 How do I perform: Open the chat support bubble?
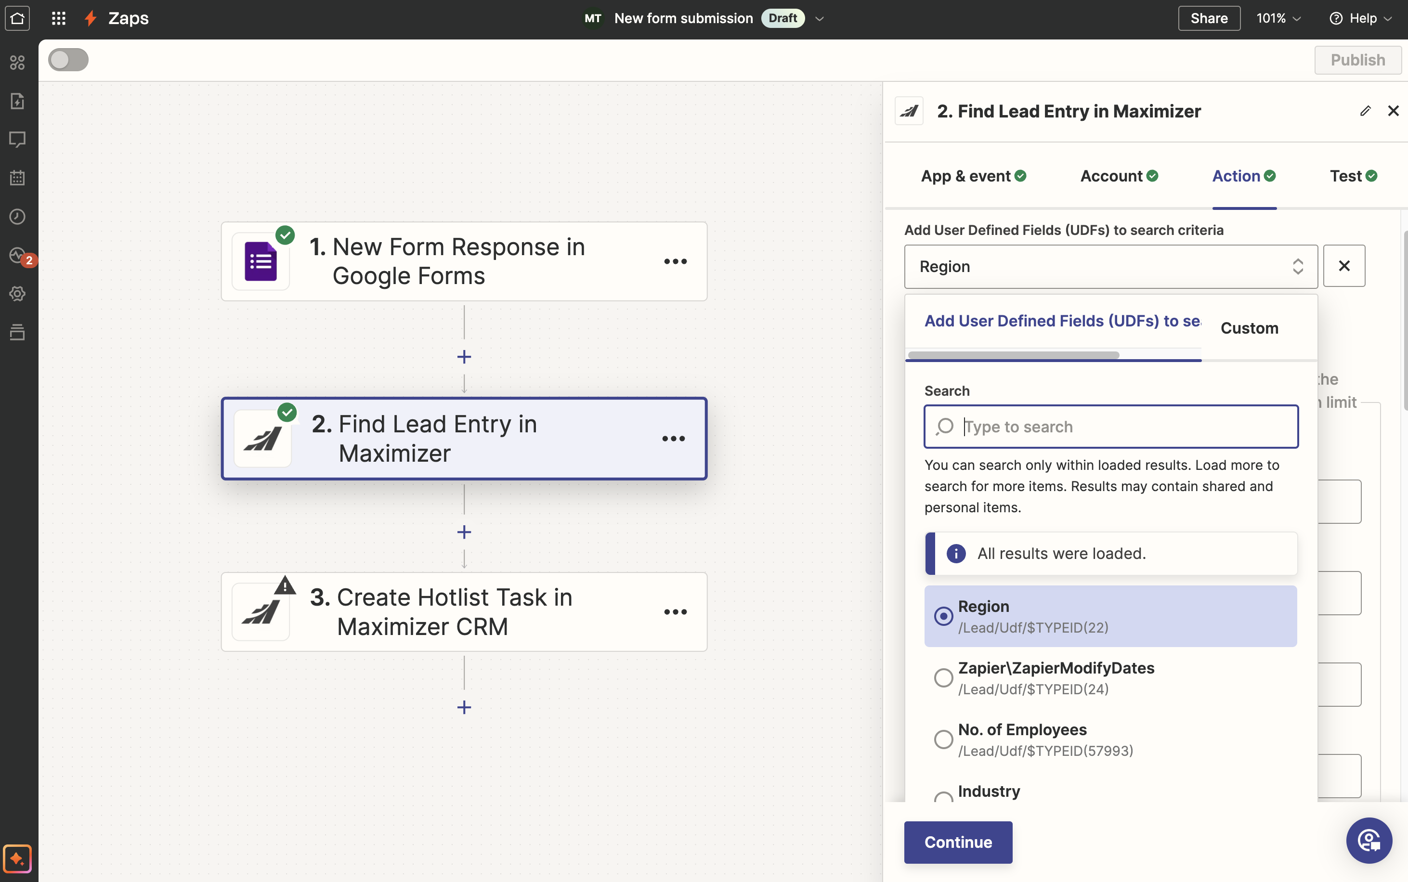(x=1369, y=841)
